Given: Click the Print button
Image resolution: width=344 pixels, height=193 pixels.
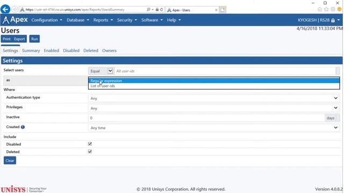Looking at the screenshot, I should (6, 39).
